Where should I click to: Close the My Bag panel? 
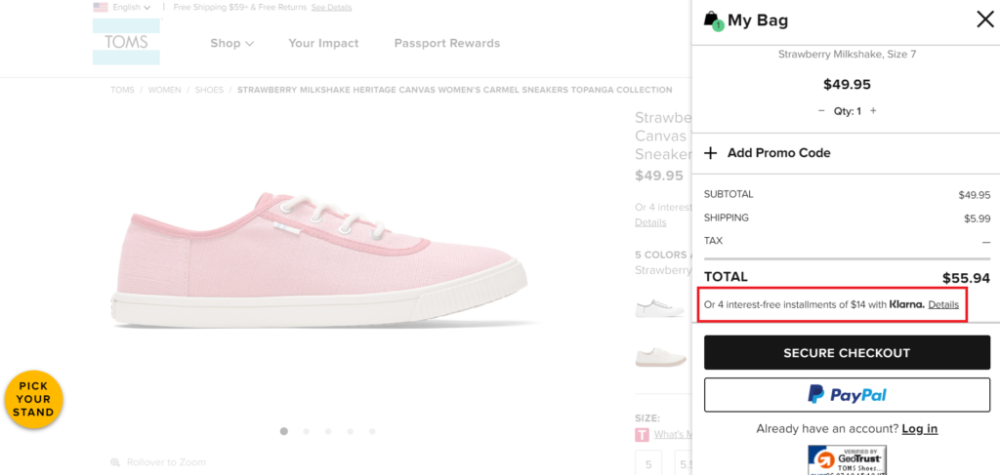click(984, 20)
